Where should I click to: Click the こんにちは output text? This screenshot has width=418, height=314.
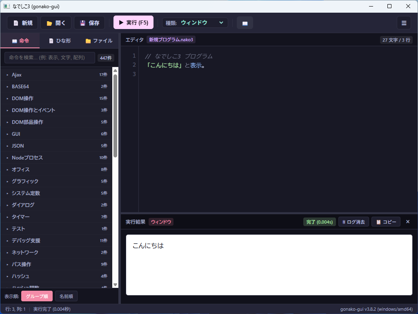click(x=148, y=246)
